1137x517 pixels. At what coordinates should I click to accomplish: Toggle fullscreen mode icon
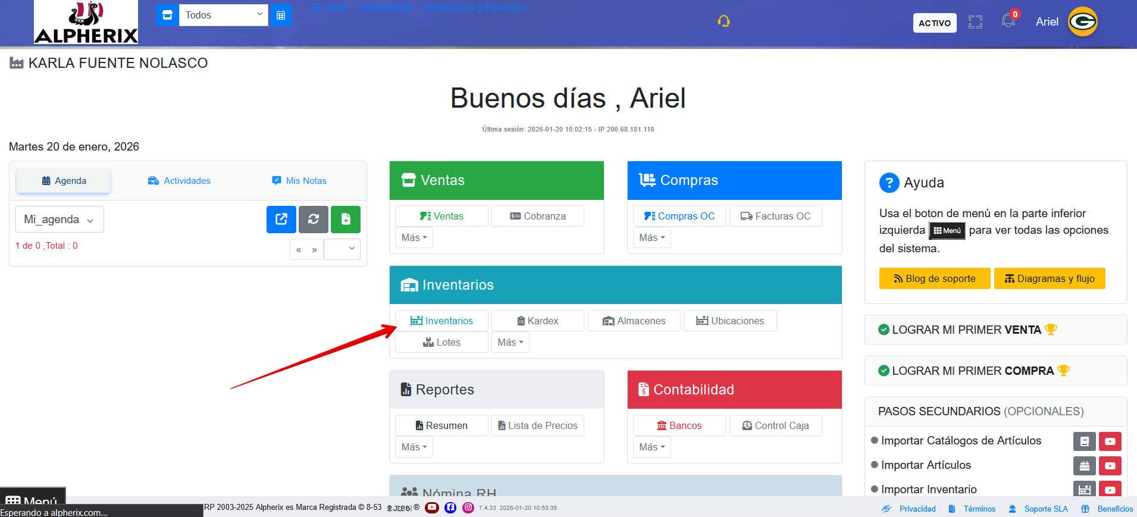[x=975, y=23]
